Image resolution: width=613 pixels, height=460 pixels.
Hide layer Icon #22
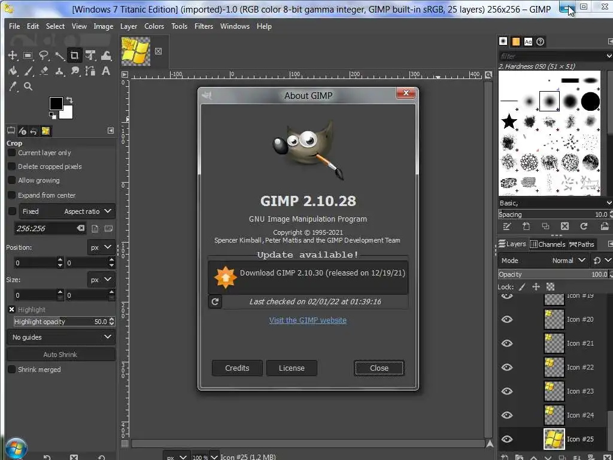(x=507, y=367)
